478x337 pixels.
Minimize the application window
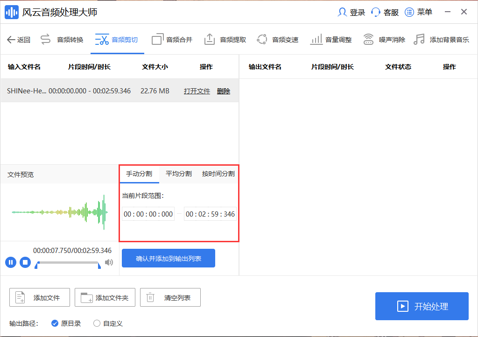tap(448, 12)
